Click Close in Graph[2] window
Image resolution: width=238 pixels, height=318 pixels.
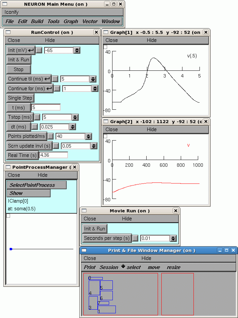[111, 129]
